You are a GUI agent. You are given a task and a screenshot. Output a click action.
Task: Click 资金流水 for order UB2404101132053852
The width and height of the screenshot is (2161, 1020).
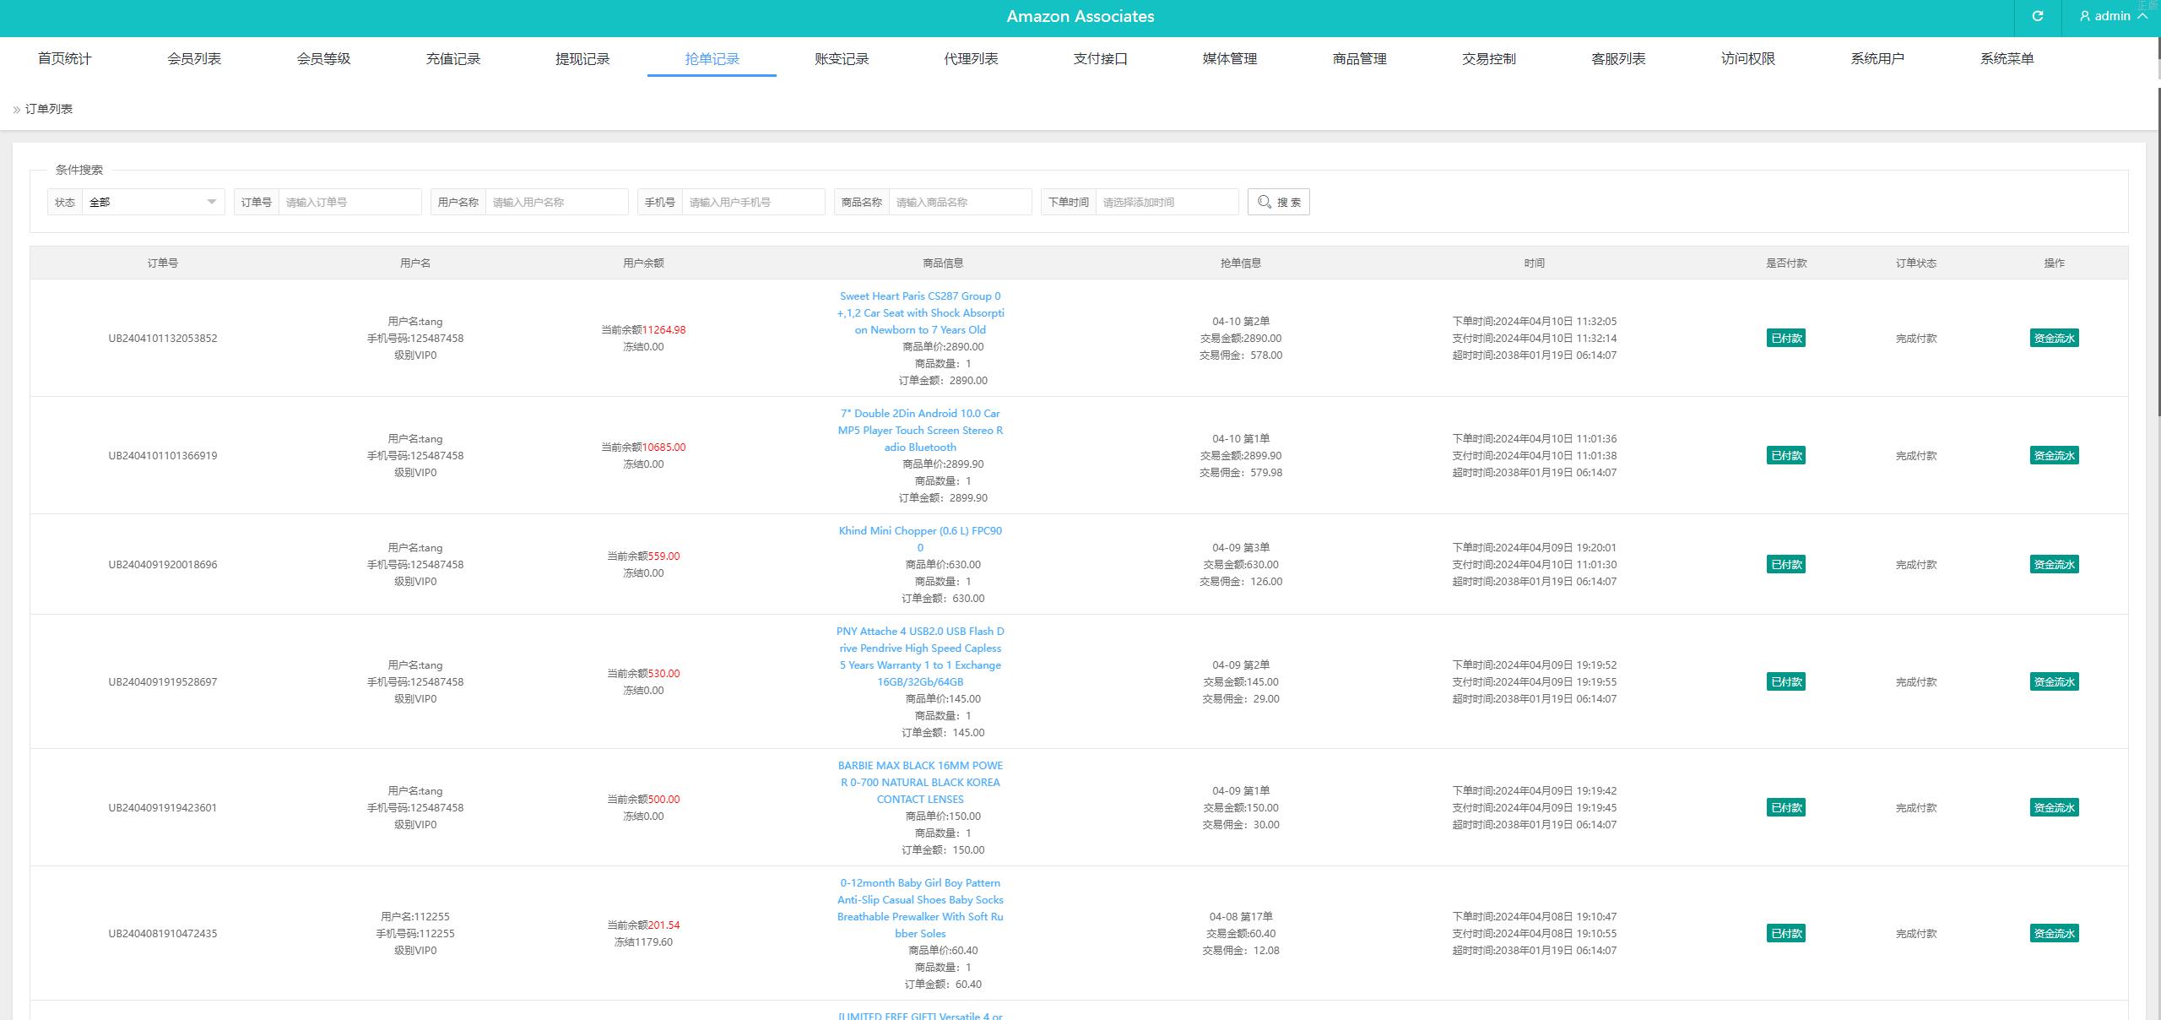(x=2054, y=338)
